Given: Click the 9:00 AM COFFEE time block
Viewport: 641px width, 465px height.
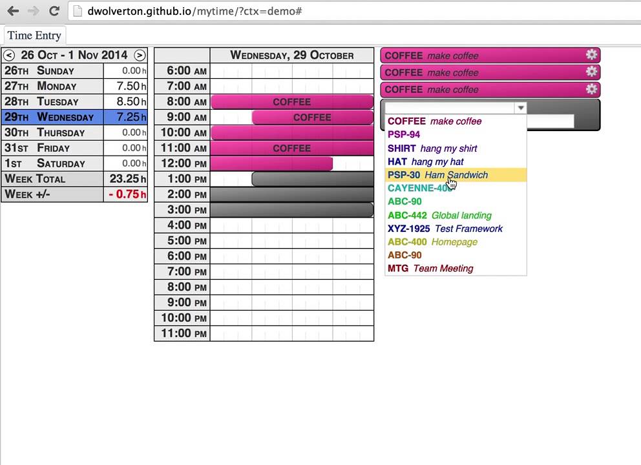Looking at the screenshot, I should coord(312,118).
